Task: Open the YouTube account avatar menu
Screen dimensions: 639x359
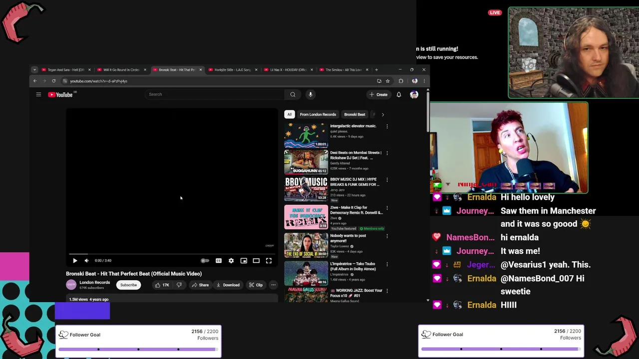Action: point(414,94)
